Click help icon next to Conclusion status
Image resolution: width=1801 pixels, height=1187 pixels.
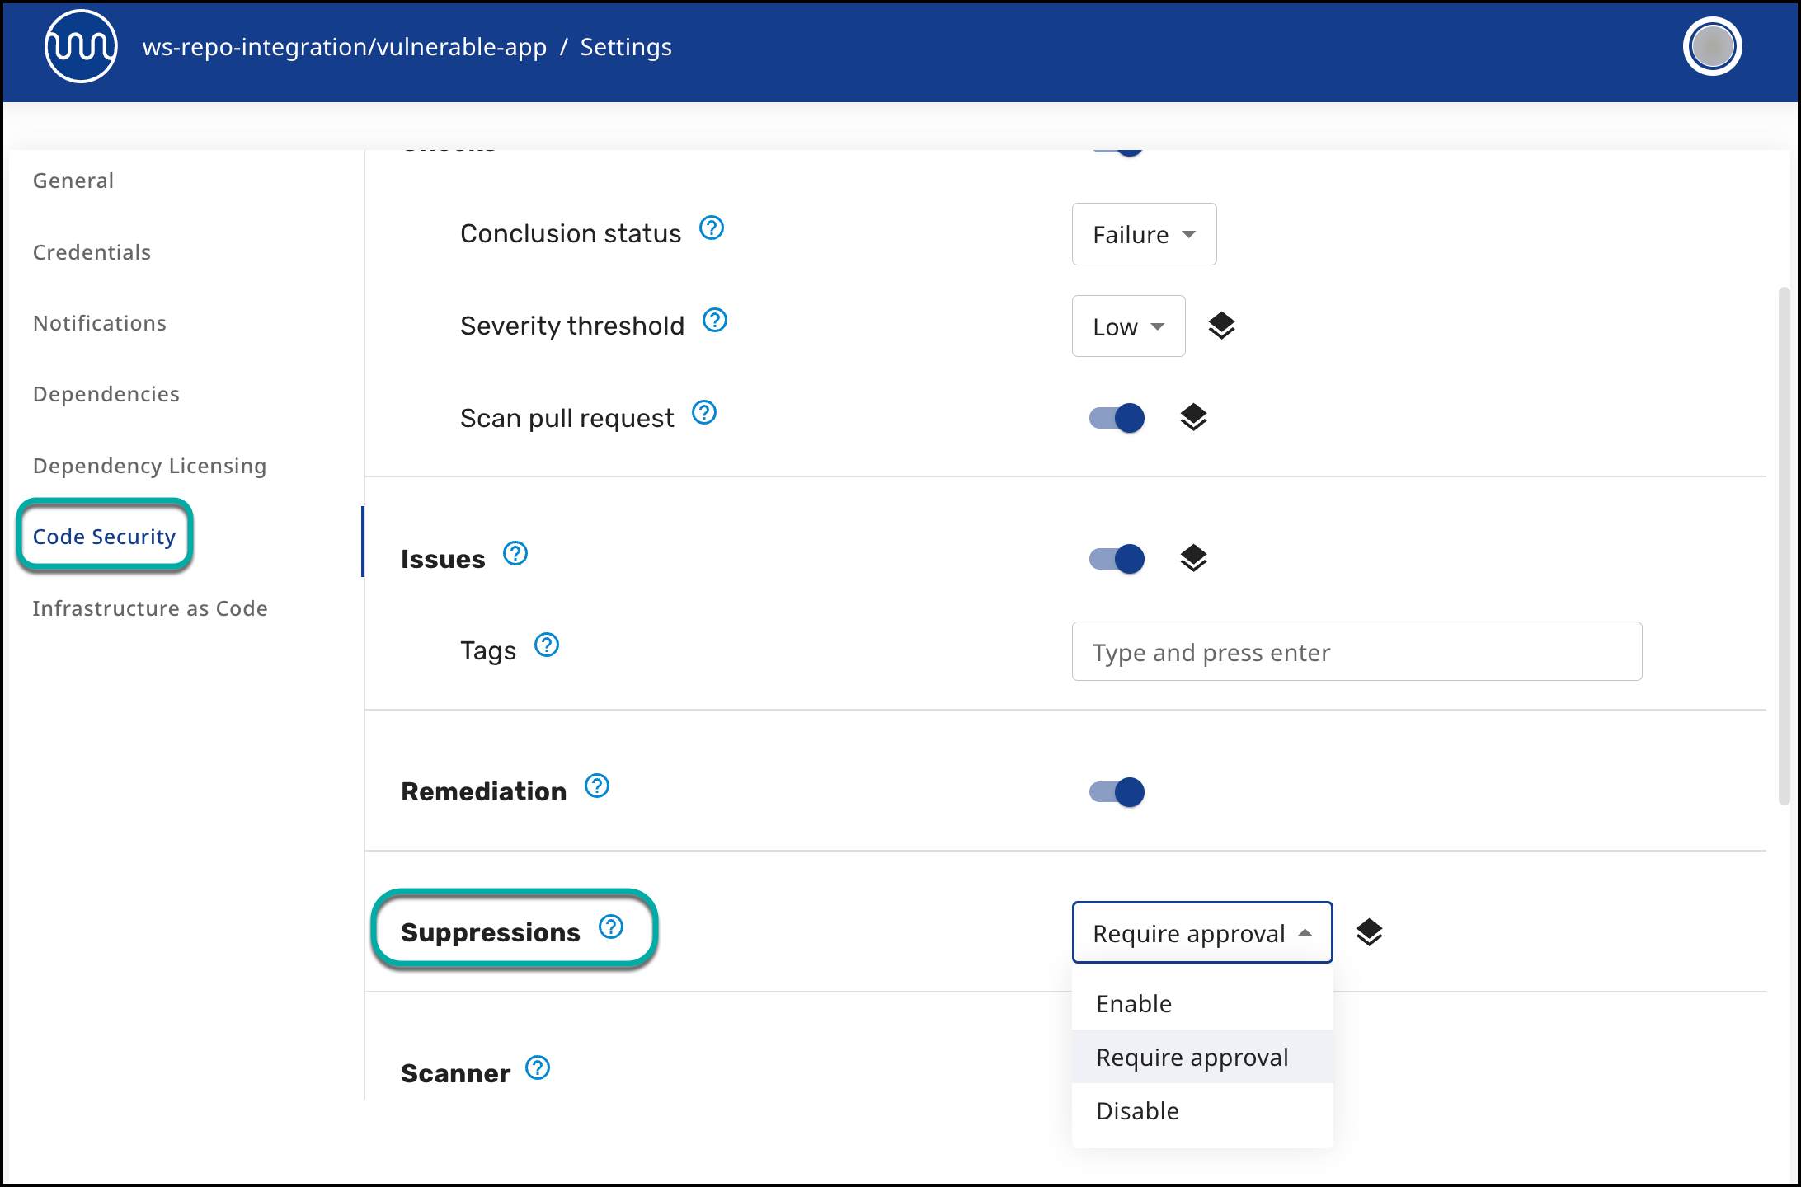(x=711, y=228)
